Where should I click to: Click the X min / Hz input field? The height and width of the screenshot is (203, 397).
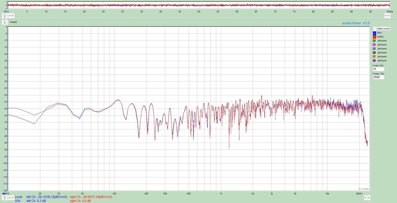[x=378, y=69]
